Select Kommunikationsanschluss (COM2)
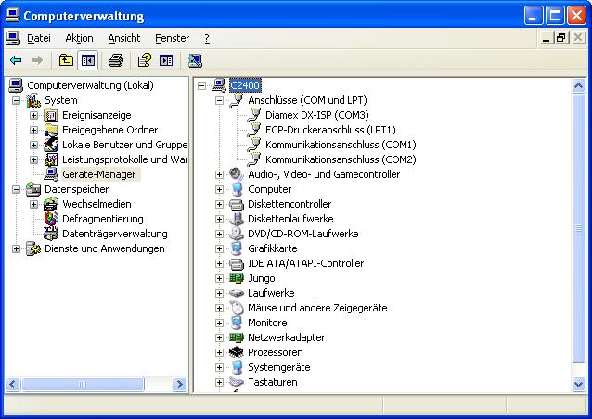This screenshot has width=592, height=419. [x=341, y=159]
